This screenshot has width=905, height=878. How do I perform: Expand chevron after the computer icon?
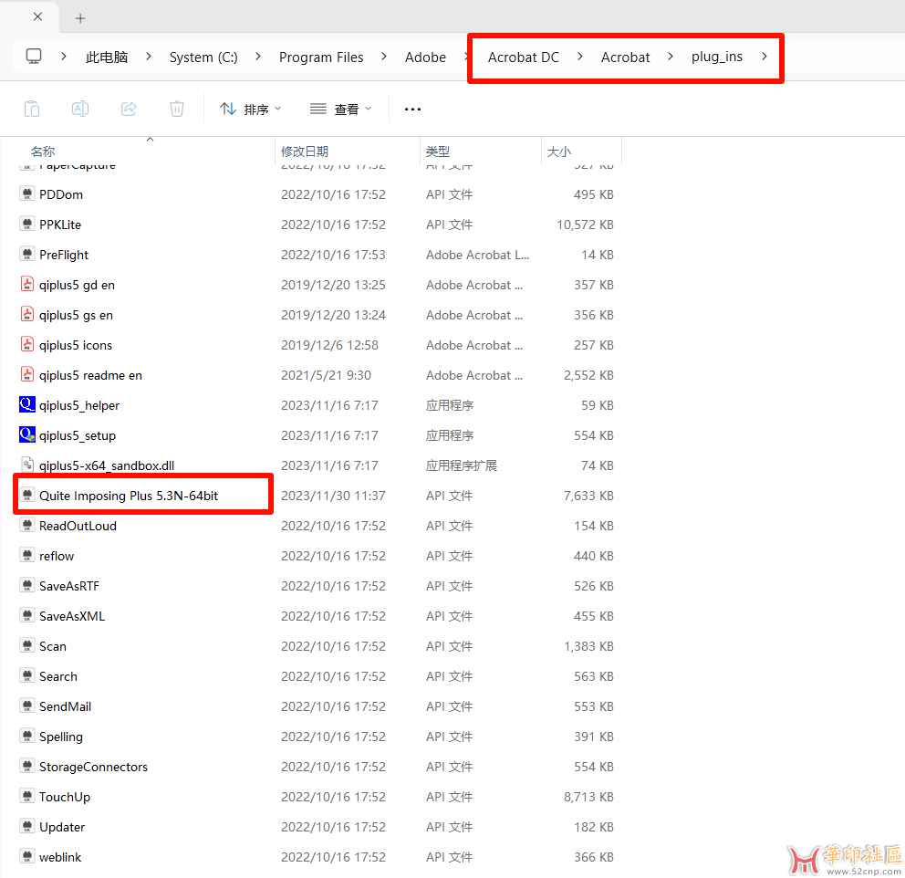coord(64,57)
